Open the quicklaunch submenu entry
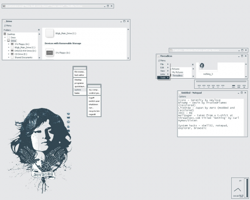 80,86
